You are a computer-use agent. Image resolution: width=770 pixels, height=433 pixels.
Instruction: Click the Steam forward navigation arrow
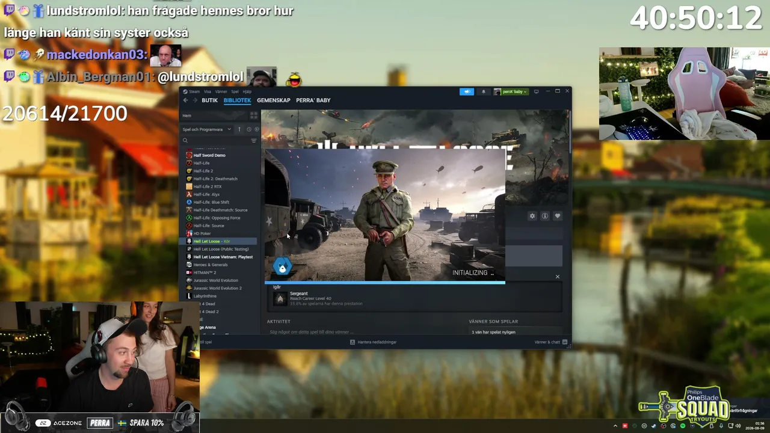[194, 100]
